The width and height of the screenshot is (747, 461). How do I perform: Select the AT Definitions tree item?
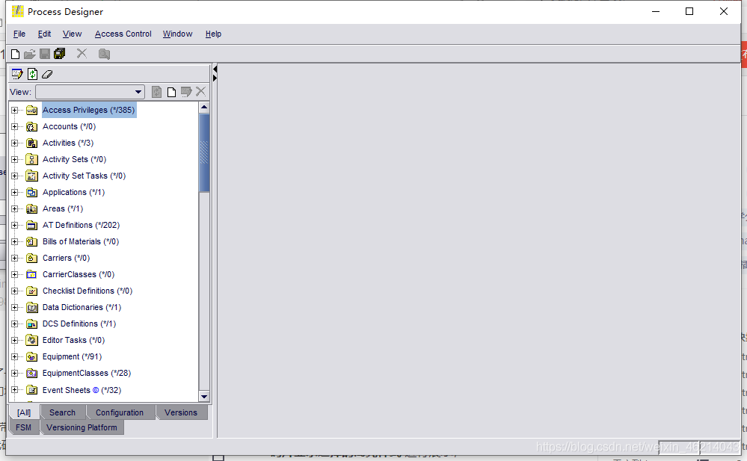click(x=79, y=225)
